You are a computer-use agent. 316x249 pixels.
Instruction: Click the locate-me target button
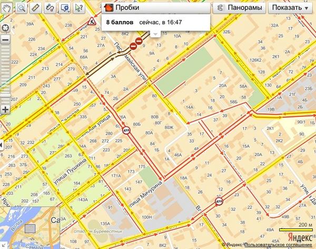pyautogui.click(x=5, y=27)
